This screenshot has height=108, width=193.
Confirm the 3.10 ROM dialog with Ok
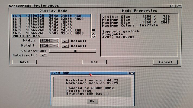tap(92, 101)
